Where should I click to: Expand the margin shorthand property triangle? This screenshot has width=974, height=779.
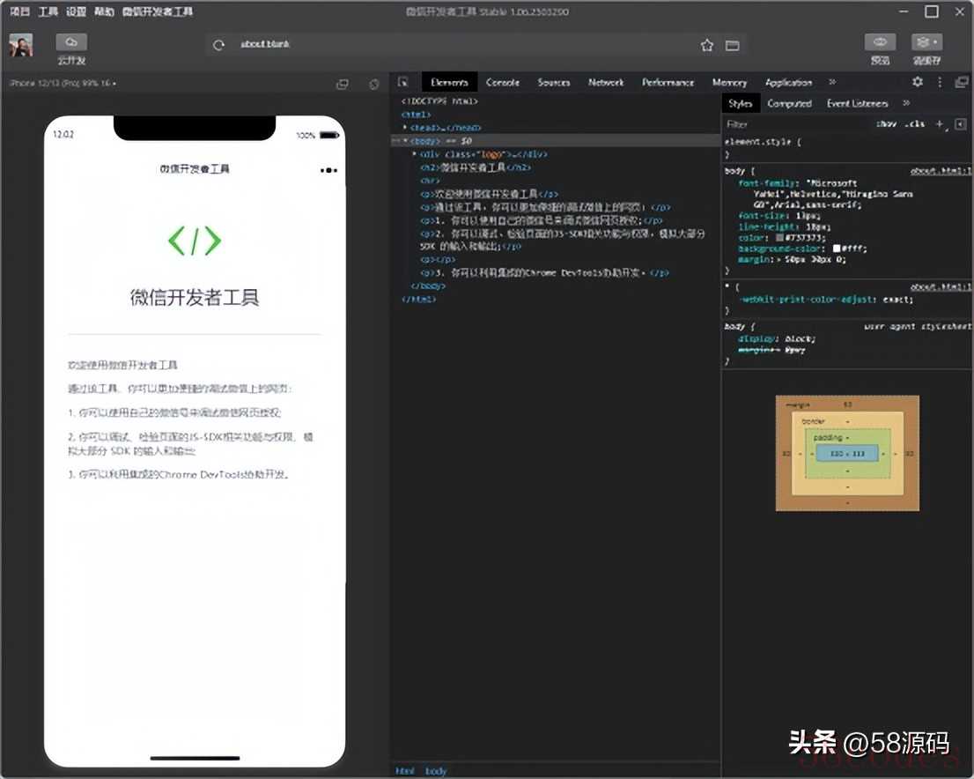(x=779, y=260)
